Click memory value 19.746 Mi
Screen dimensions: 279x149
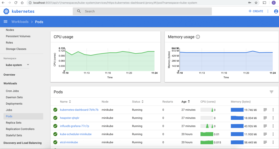pyautogui.click(x=250, y=110)
